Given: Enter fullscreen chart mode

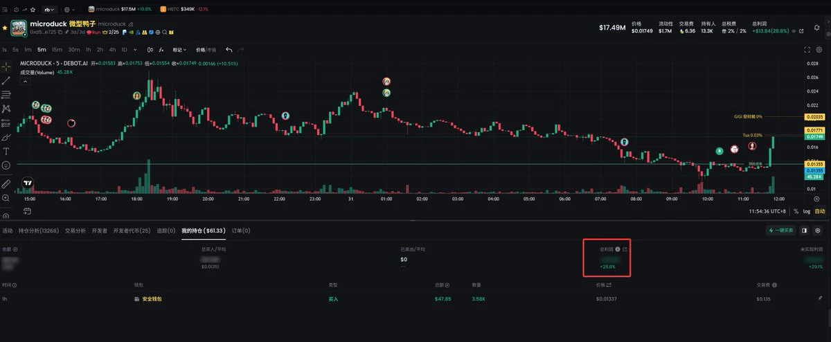Looking at the screenshot, I should (807, 50).
